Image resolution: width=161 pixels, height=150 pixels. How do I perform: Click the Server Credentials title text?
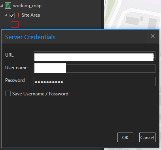(30, 37)
